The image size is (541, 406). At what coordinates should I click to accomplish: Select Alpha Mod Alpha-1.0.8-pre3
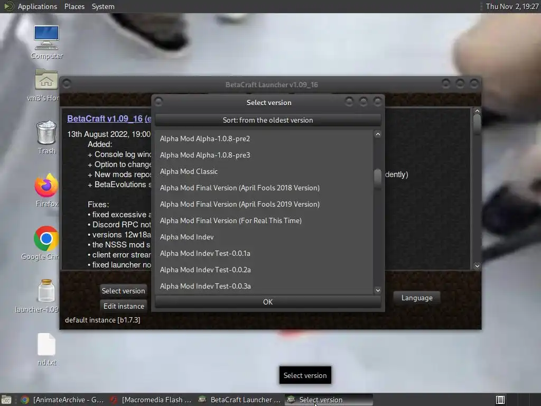click(x=264, y=155)
